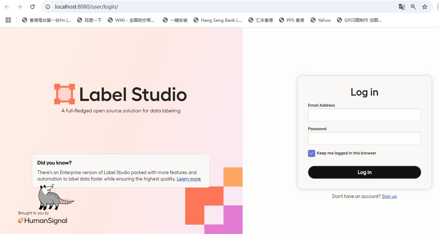This screenshot has height=234, width=439.
Task: Open the WIKI - 全国政协常 bookmark
Action: (x=131, y=20)
